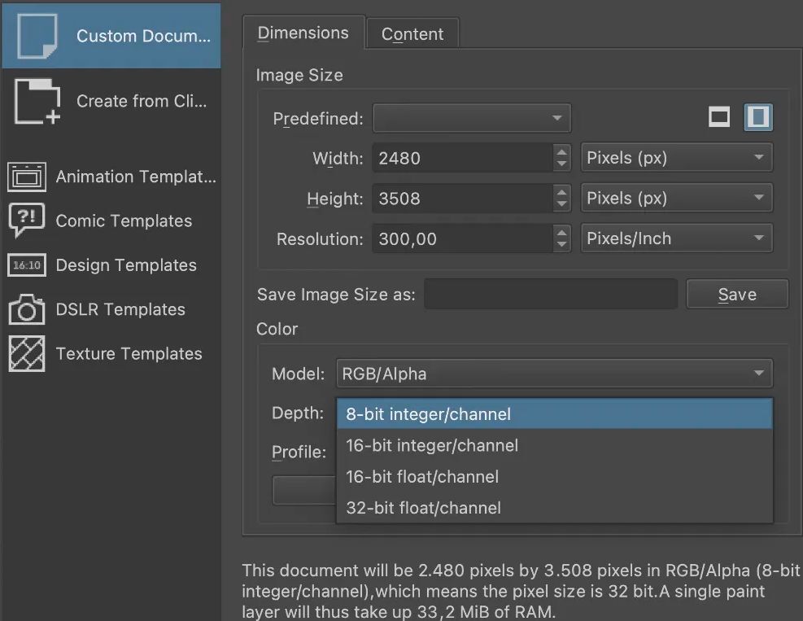The height and width of the screenshot is (621, 803).
Task: Select 16-bit float/channel depth
Action: [x=423, y=476]
